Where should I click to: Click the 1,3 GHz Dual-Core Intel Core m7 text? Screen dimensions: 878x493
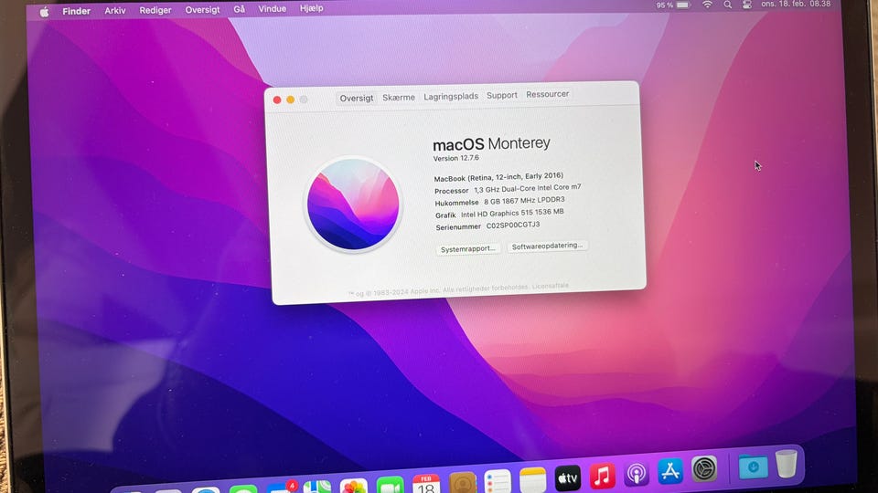click(528, 188)
